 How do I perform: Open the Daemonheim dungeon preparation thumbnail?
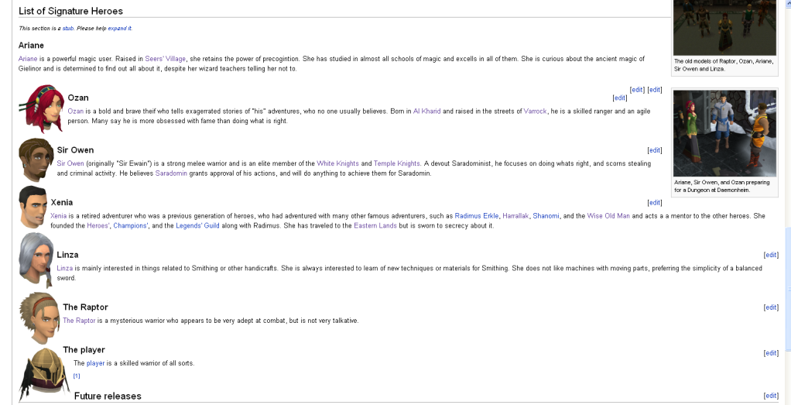724,132
